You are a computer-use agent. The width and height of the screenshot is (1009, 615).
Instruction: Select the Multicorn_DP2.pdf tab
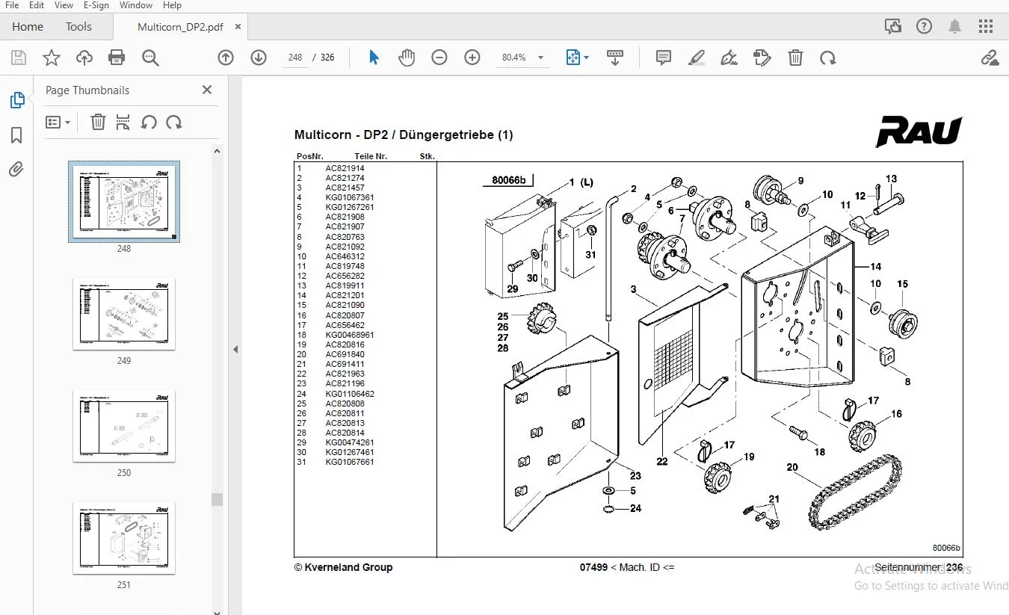coord(180,27)
